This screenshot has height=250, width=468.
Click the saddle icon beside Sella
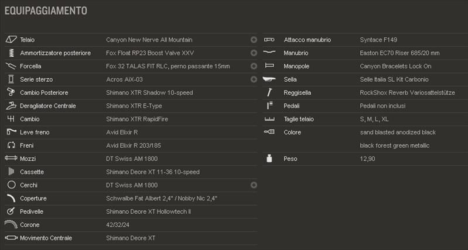pyautogui.click(x=269, y=79)
